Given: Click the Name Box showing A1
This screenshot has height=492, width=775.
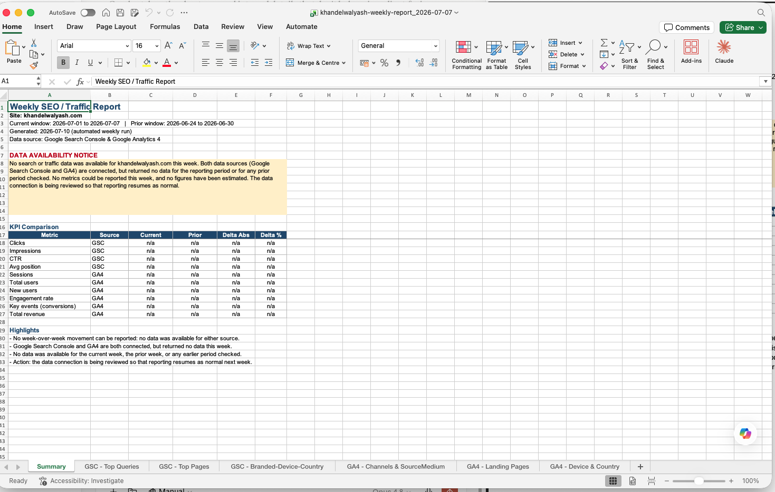Looking at the screenshot, I should click(x=19, y=81).
